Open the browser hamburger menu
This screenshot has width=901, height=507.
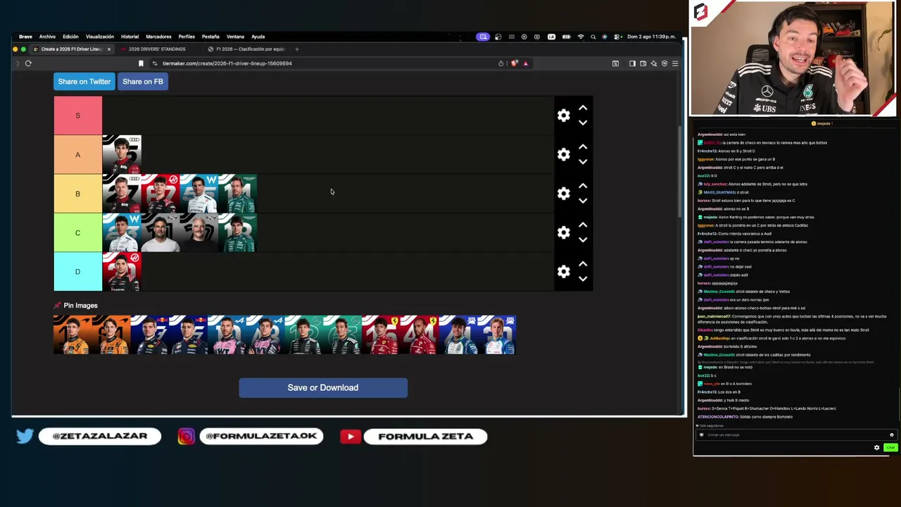pyautogui.click(x=674, y=63)
